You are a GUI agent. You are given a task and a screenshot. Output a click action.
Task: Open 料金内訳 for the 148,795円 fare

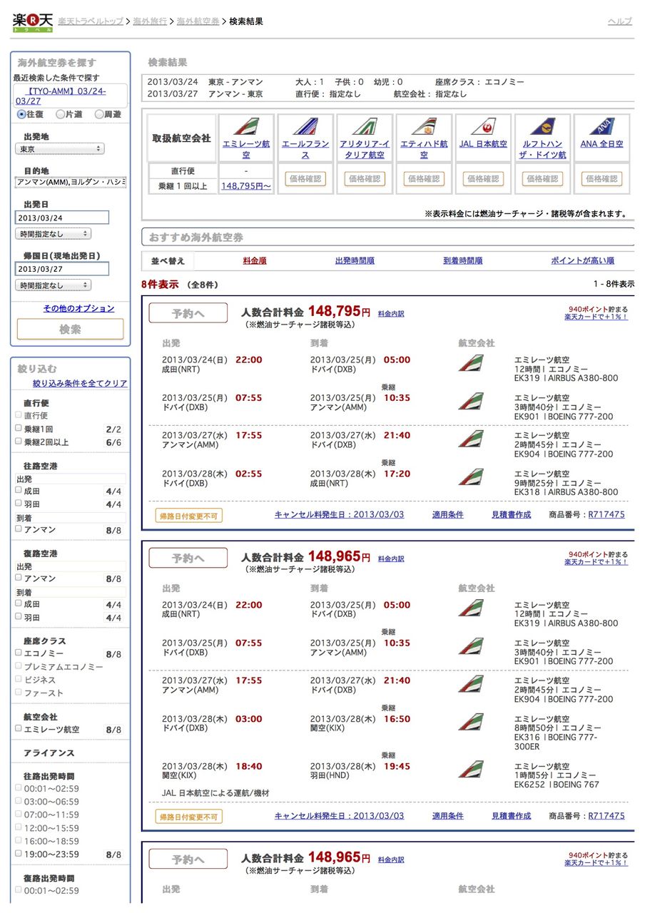391,313
